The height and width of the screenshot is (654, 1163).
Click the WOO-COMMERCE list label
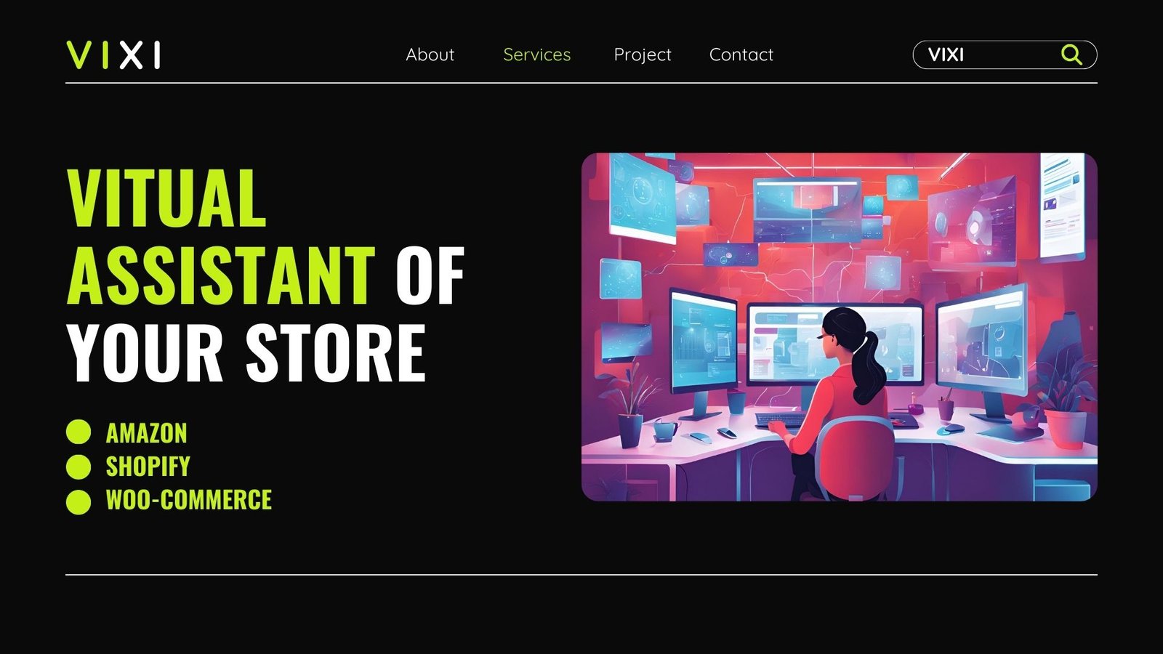[x=189, y=500]
